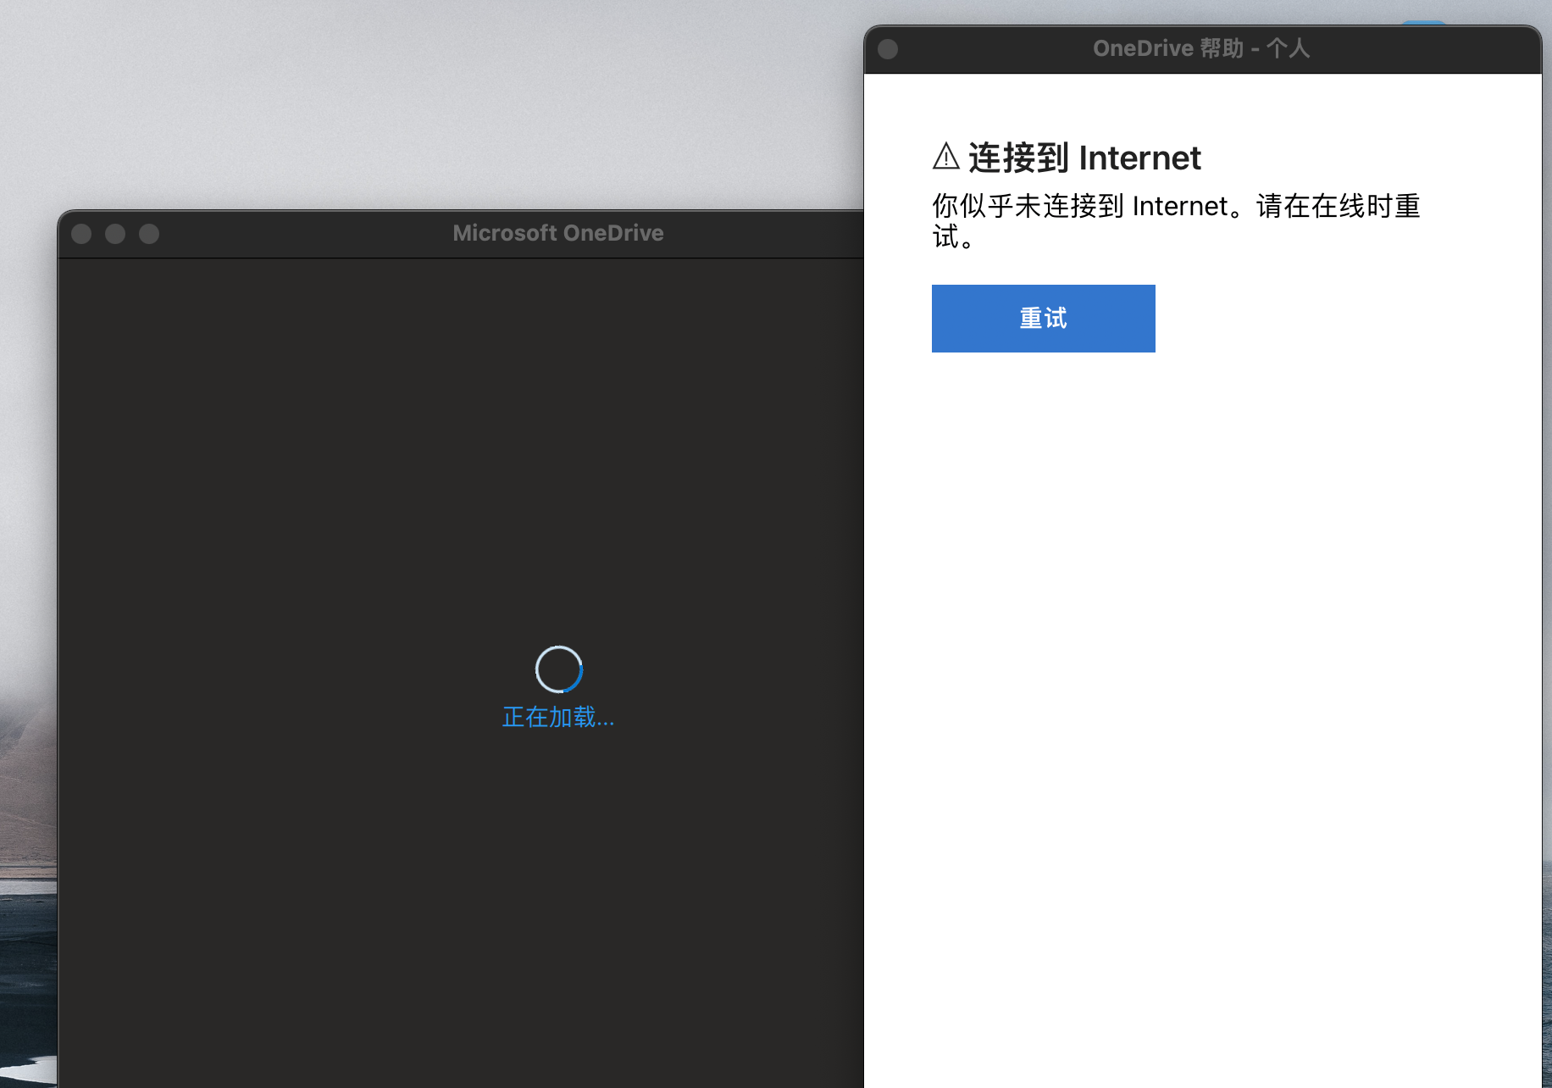Minimize the Microsoft OneDrive window
The image size is (1552, 1088).
(115, 234)
